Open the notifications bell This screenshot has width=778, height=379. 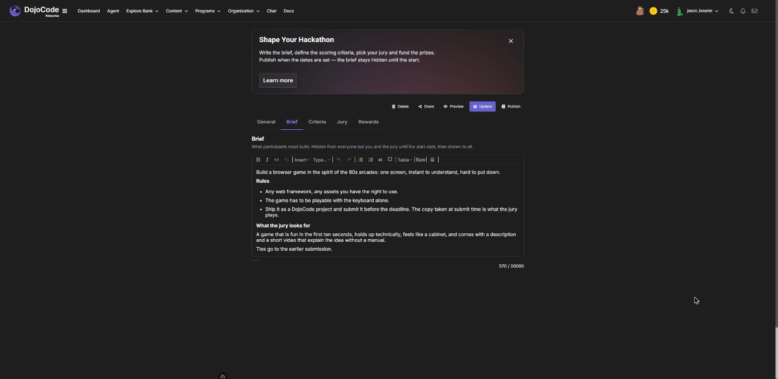pos(743,11)
